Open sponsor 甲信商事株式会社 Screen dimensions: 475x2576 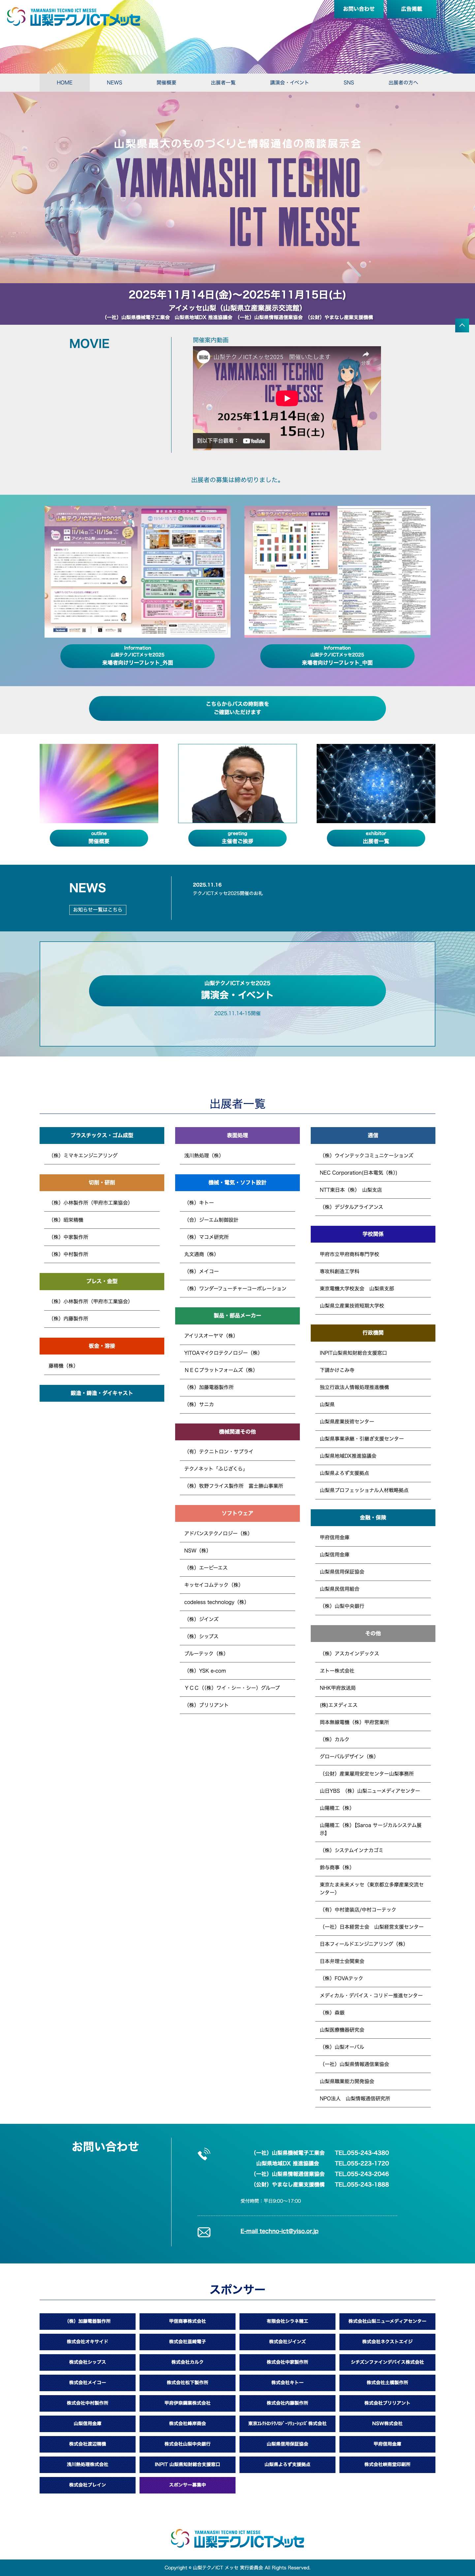(x=187, y=2321)
